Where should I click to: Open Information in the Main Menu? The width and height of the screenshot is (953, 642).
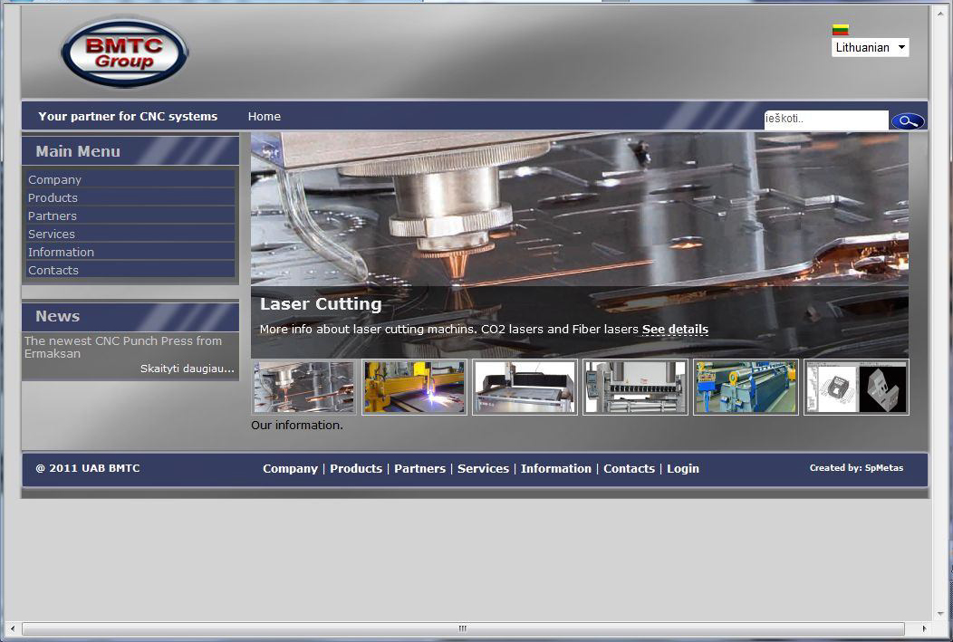click(x=130, y=252)
